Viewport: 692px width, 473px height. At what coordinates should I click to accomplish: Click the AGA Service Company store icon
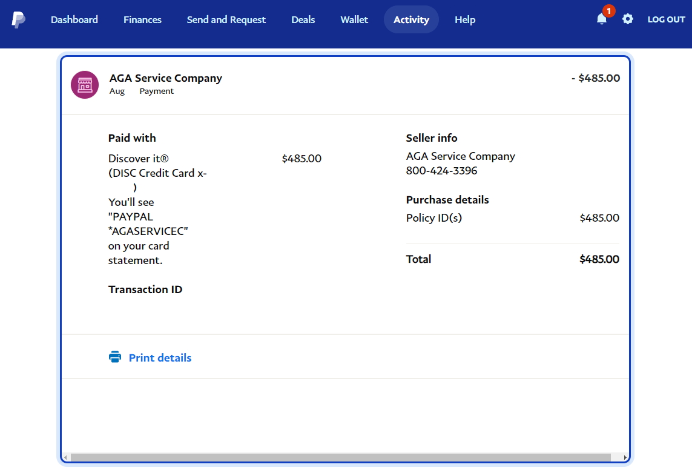85,85
